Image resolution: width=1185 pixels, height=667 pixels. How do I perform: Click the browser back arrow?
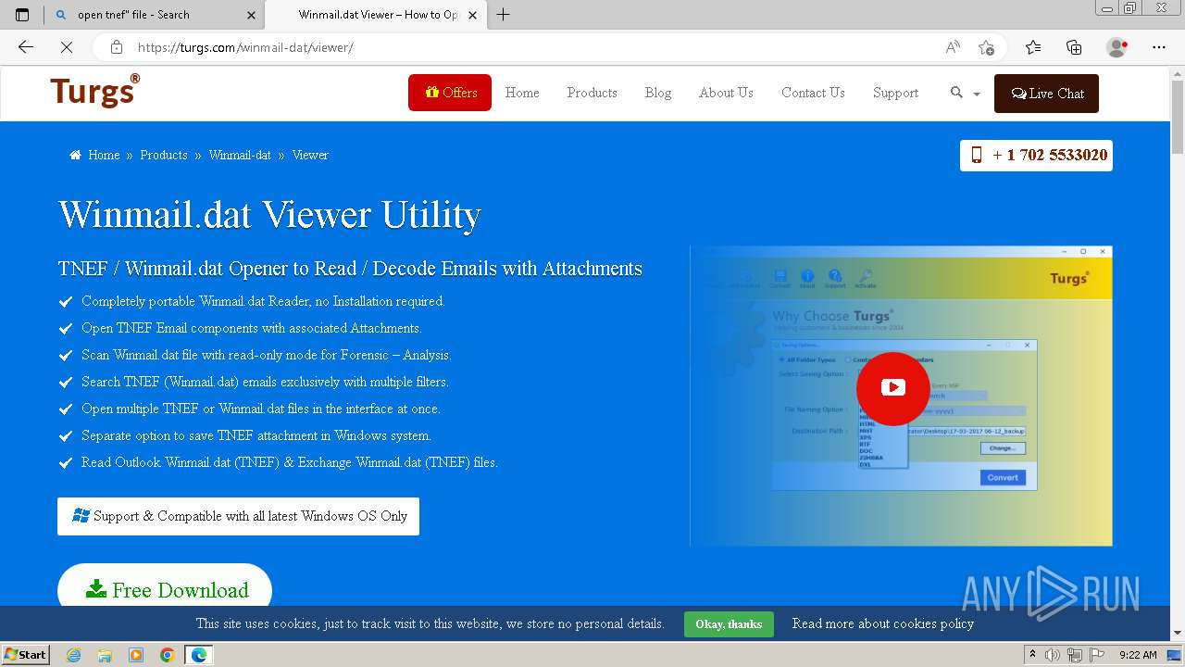[x=26, y=47]
